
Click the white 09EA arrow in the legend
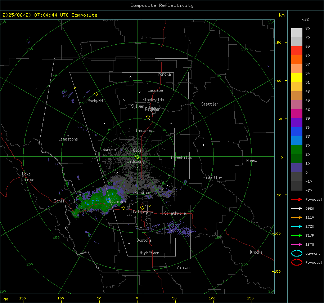(x=297, y=209)
